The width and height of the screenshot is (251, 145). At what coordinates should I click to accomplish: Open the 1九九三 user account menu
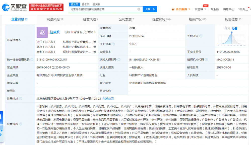pyautogui.click(x=243, y=9)
